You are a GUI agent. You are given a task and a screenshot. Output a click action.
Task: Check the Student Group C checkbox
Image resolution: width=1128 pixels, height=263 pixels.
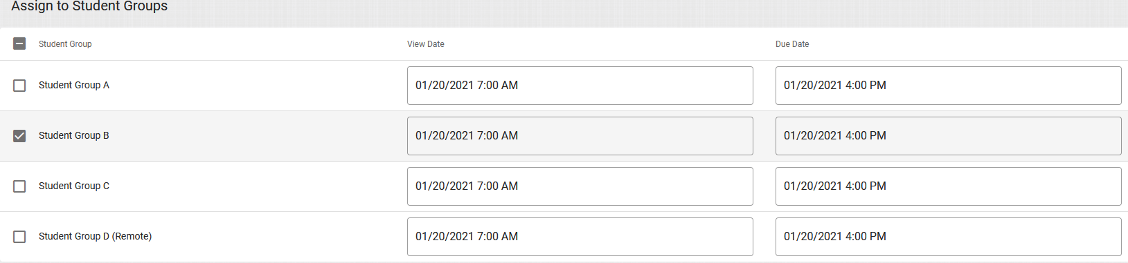[x=19, y=186]
